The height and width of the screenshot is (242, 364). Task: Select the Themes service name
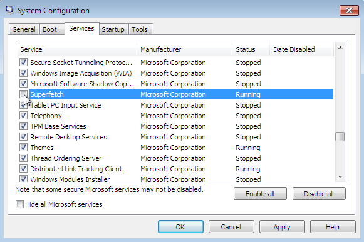[x=42, y=148]
